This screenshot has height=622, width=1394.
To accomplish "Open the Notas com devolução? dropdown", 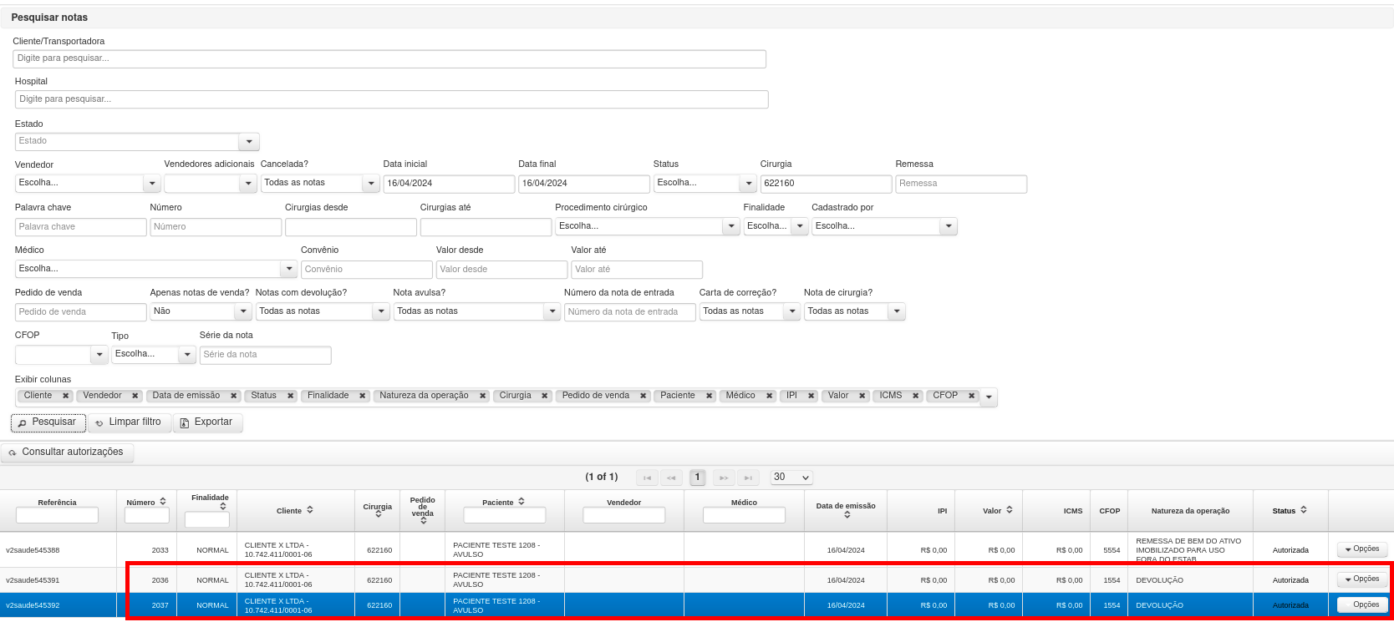I will click(381, 311).
